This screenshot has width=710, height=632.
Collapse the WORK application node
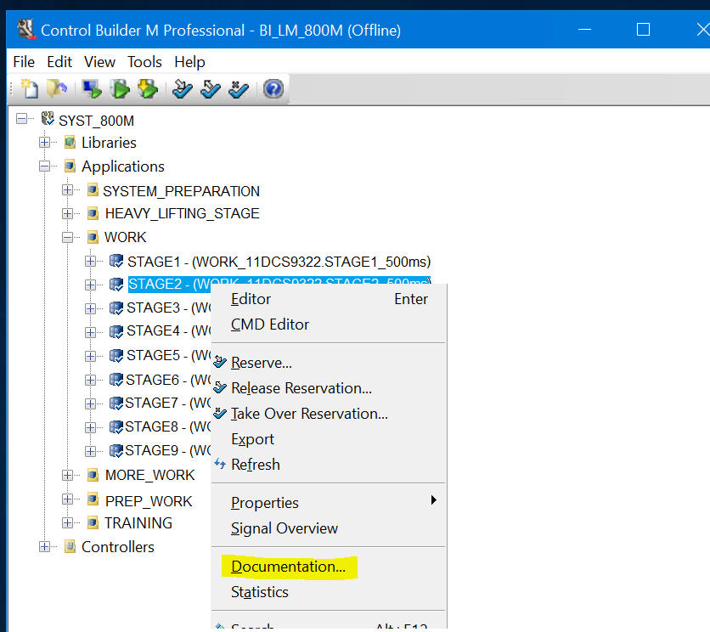click(x=68, y=237)
